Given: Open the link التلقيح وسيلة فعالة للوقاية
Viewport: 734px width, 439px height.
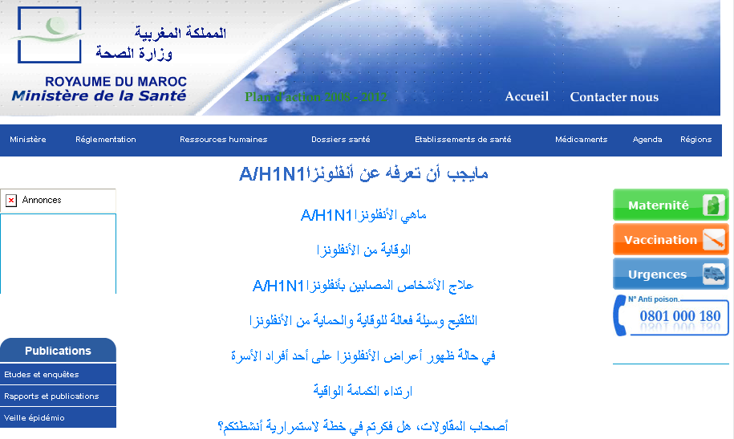Looking at the screenshot, I should click(x=363, y=321).
